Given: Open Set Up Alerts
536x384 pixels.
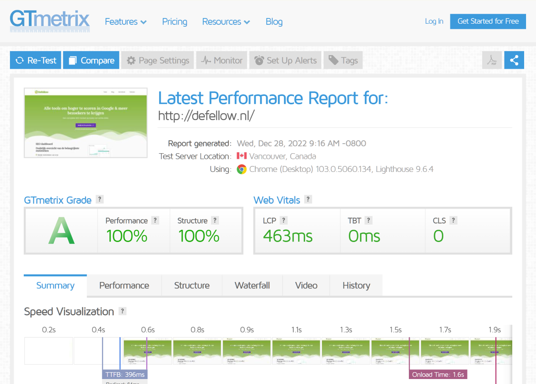Looking at the screenshot, I should point(286,60).
